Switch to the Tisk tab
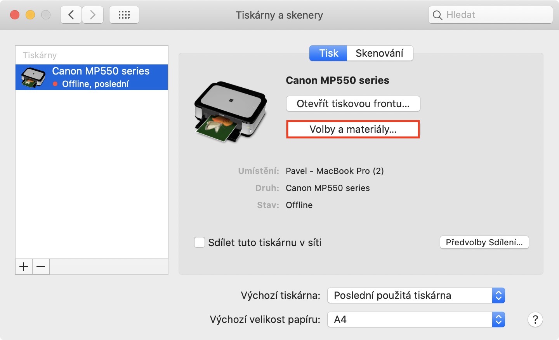 coord(328,53)
